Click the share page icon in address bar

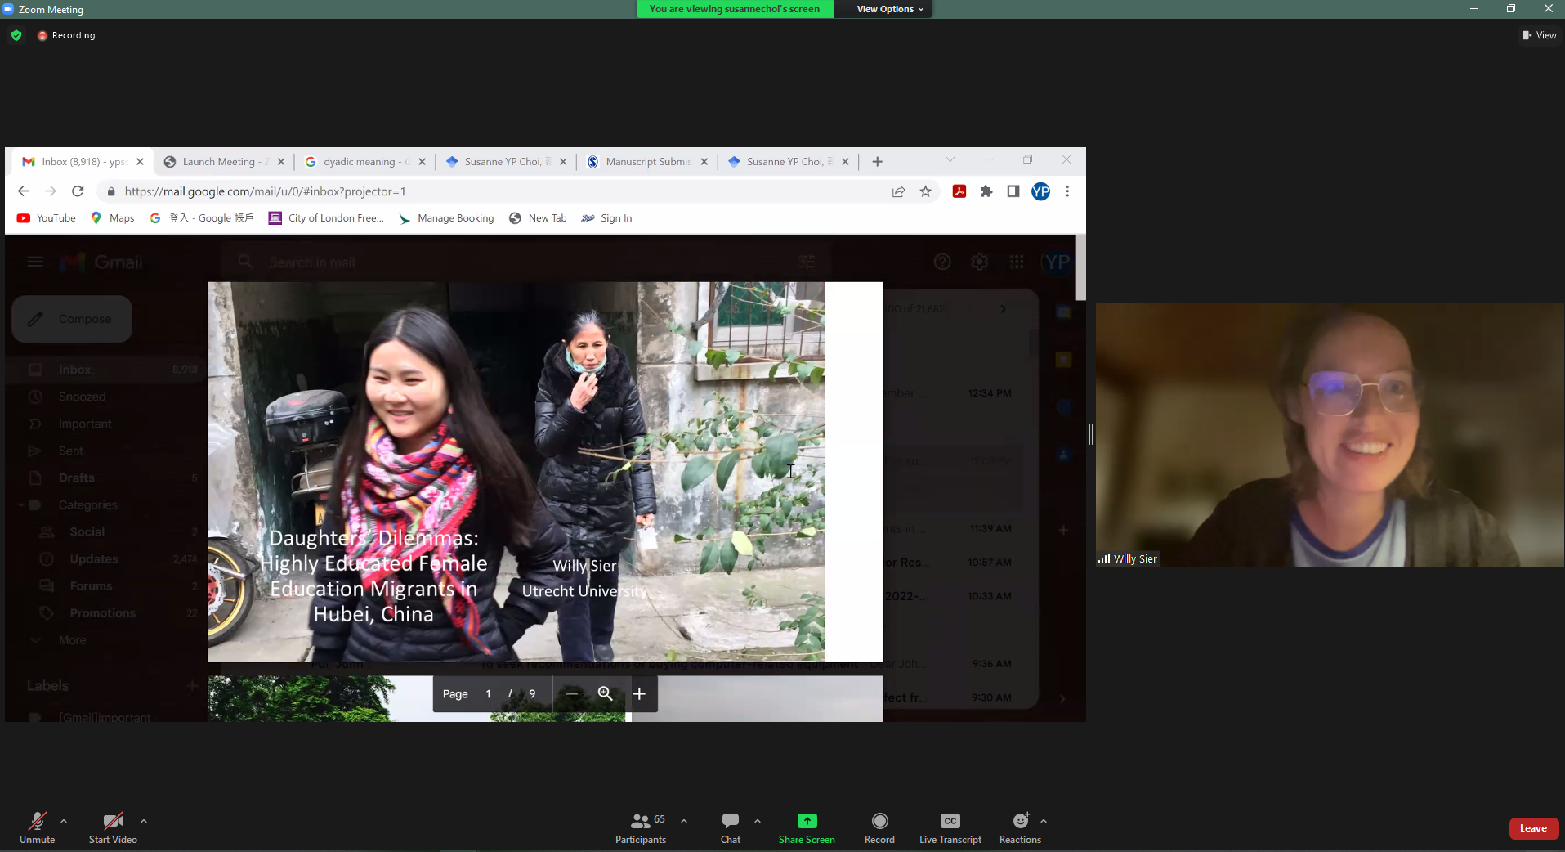pos(898,191)
